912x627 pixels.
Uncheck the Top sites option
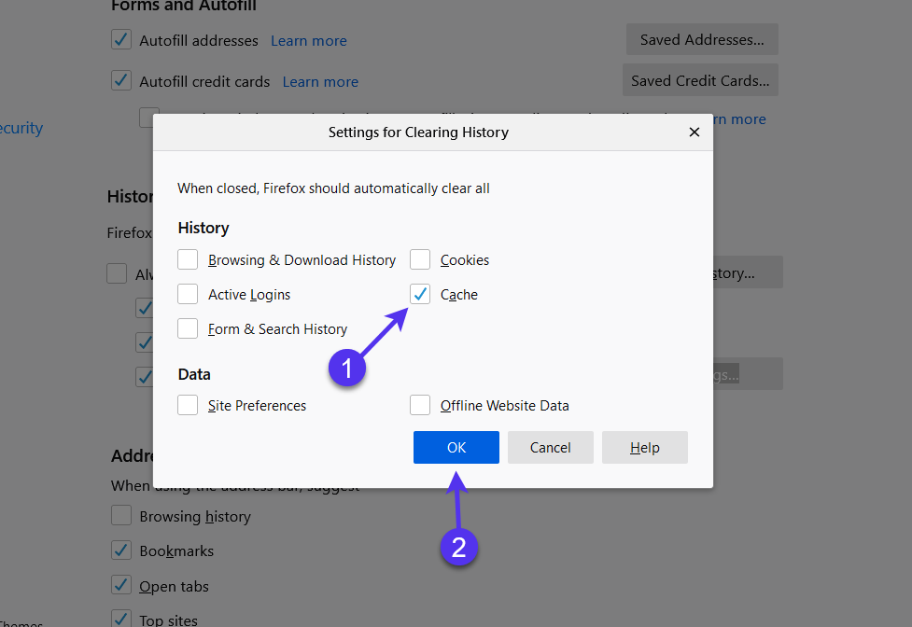[x=120, y=618]
